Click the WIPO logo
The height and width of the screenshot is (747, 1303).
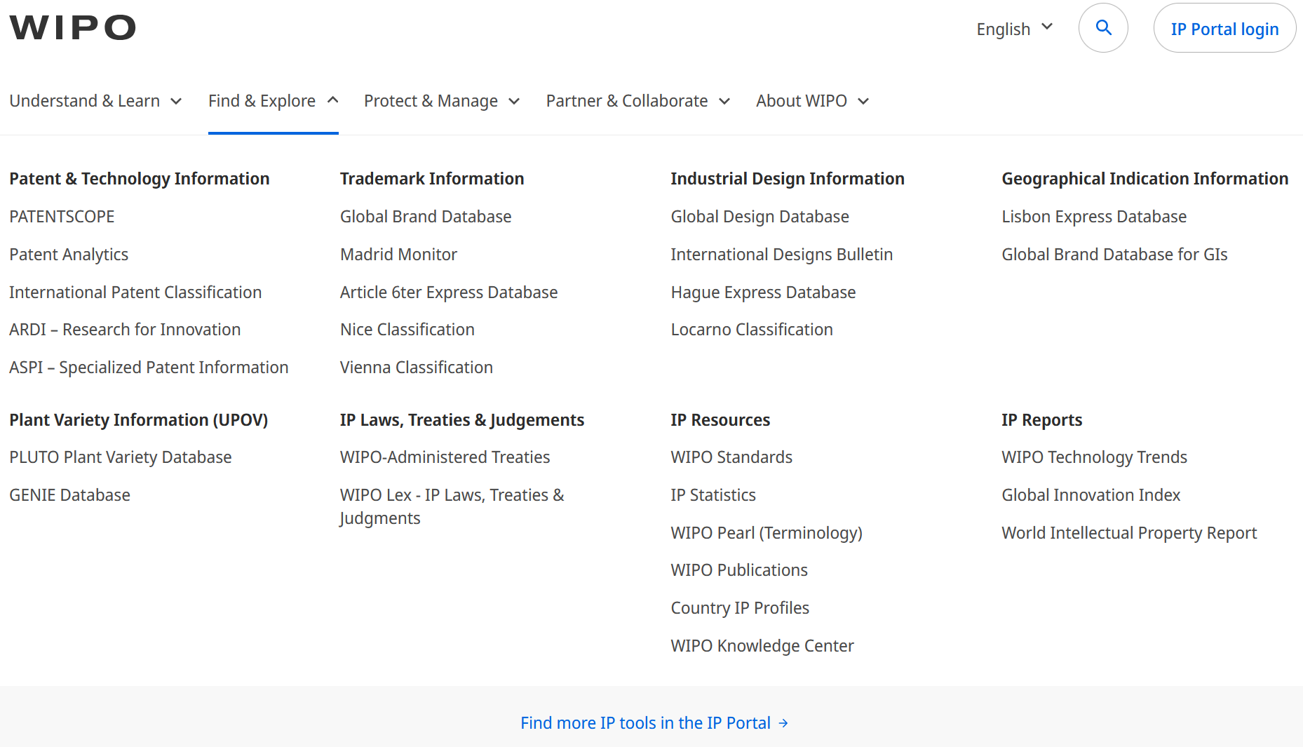click(72, 28)
